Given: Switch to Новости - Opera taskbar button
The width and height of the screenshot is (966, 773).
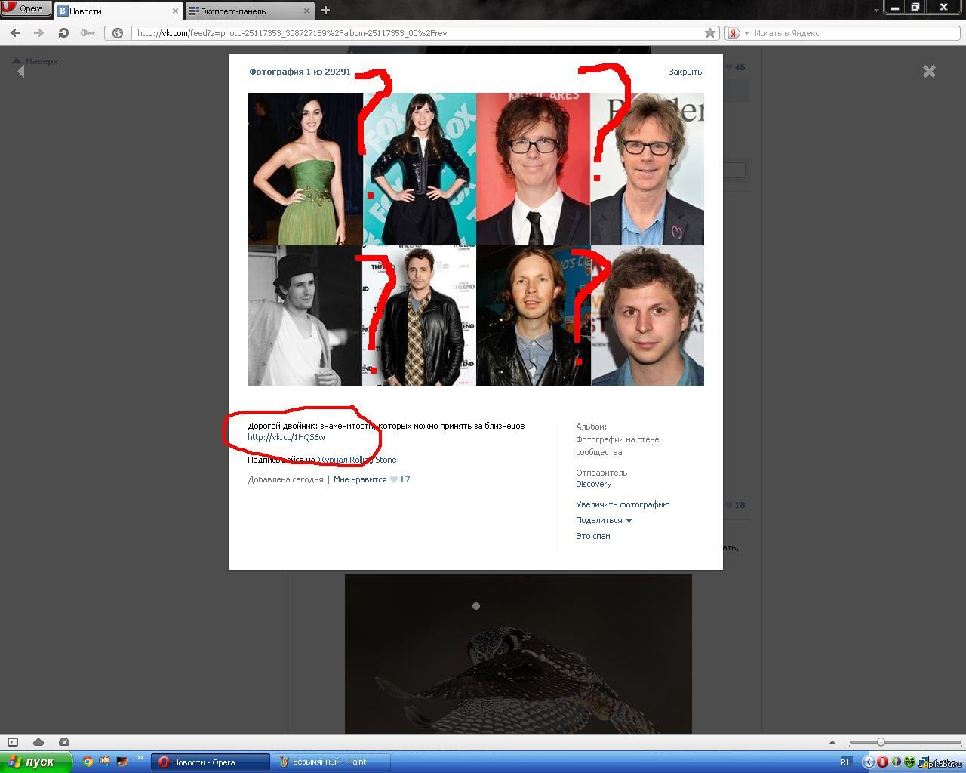Looking at the screenshot, I should pos(211,762).
